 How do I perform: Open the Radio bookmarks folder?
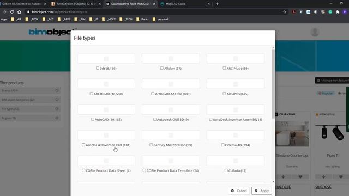[142, 19]
